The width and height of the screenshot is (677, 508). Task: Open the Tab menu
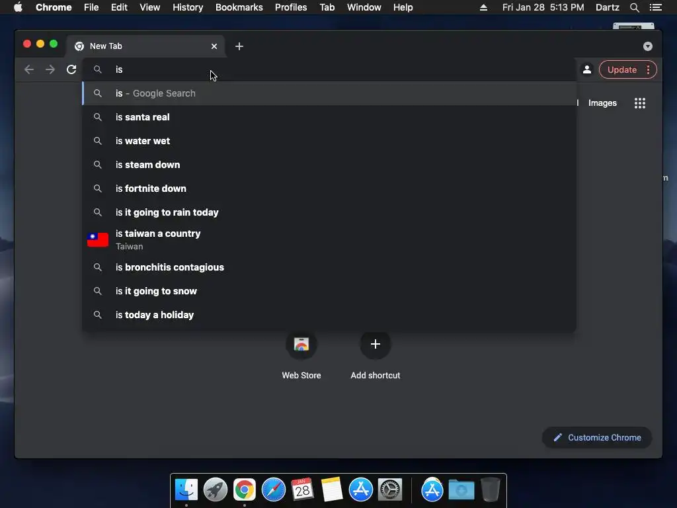pyautogui.click(x=327, y=7)
